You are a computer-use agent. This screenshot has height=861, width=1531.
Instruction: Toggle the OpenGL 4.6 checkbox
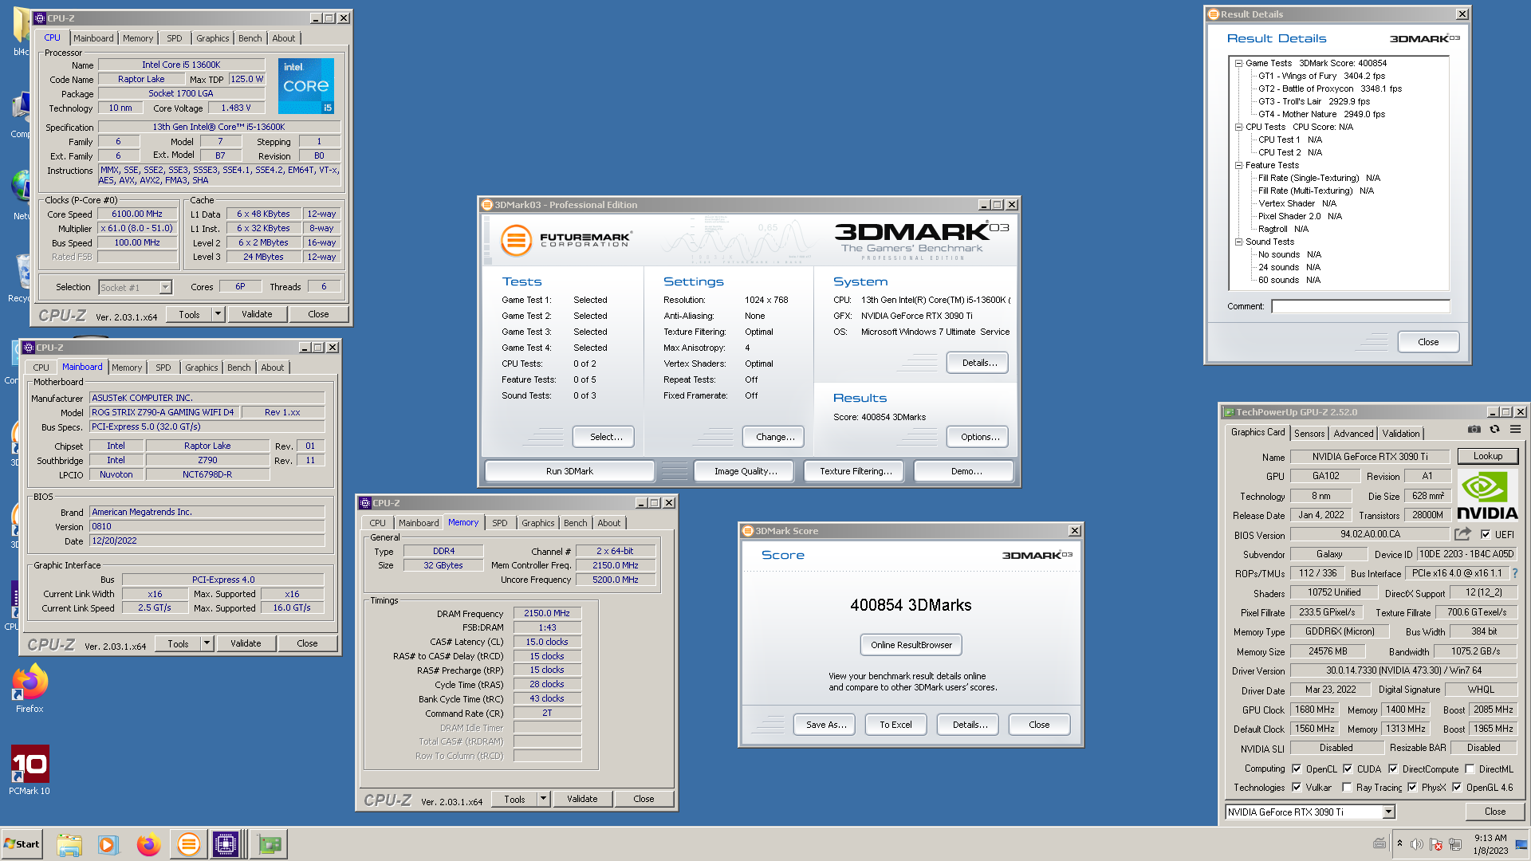[1457, 787]
